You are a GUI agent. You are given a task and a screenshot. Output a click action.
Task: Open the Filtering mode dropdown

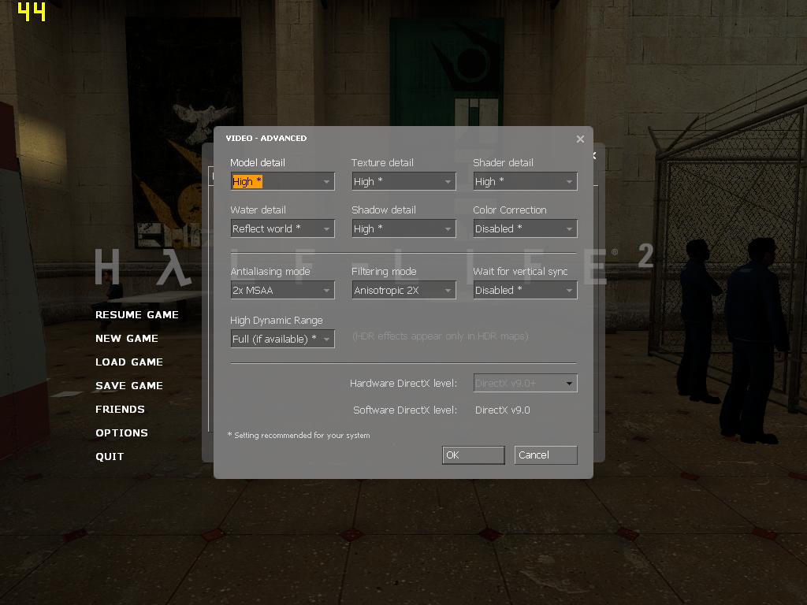[x=404, y=290]
